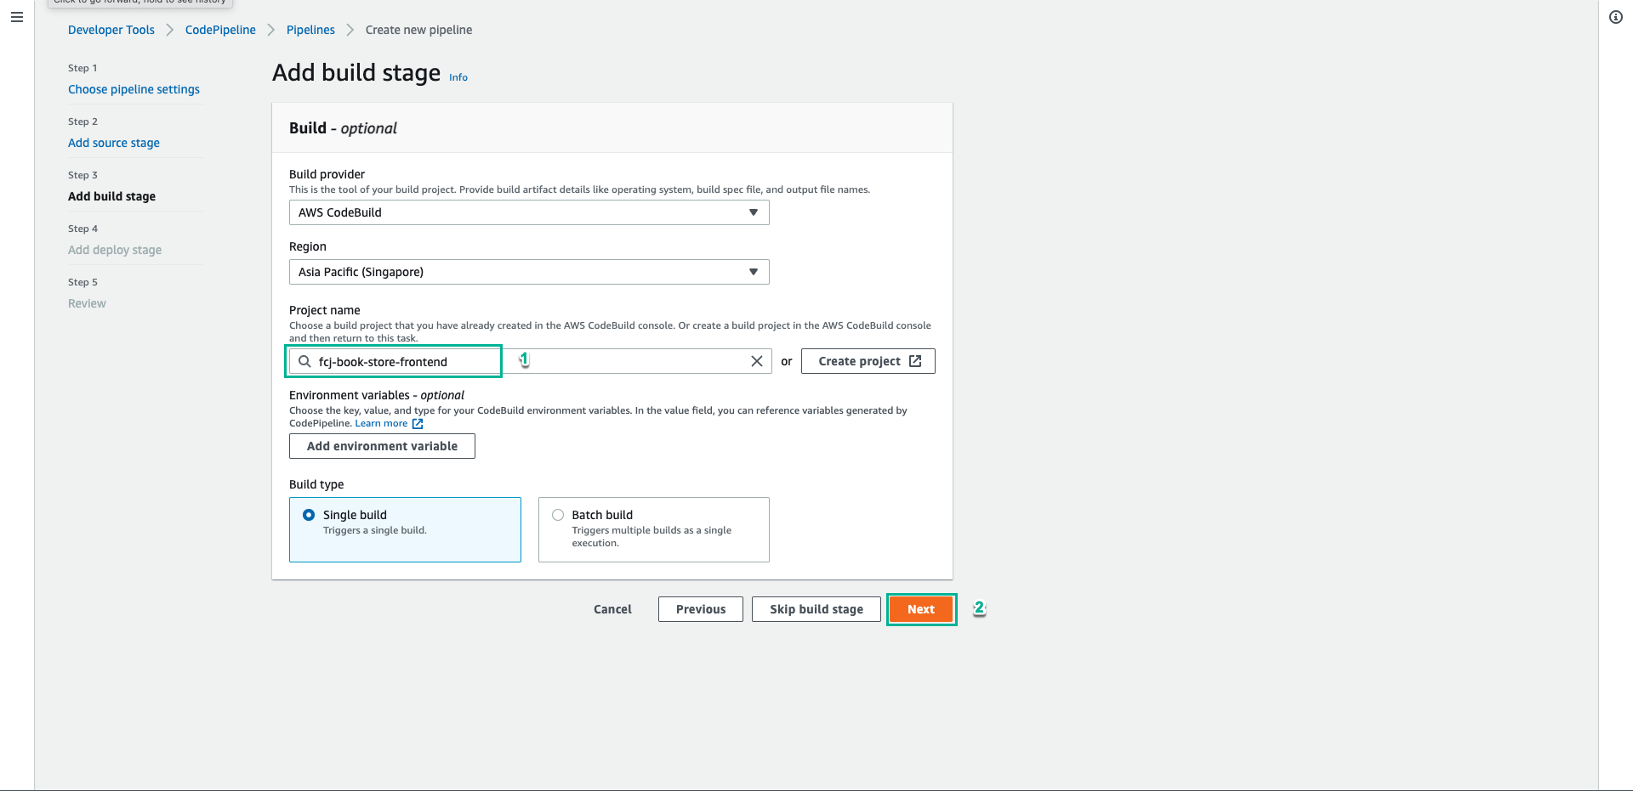The height and width of the screenshot is (791, 1633).
Task: Select Step 5 Review
Action: pyautogui.click(x=87, y=303)
